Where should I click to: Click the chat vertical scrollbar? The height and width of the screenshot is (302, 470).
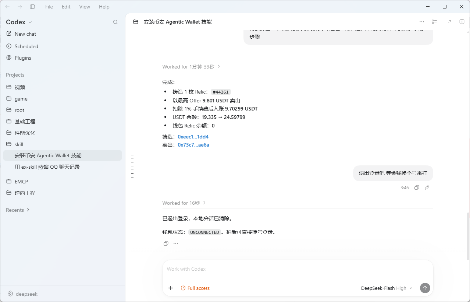[x=468, y=236]
